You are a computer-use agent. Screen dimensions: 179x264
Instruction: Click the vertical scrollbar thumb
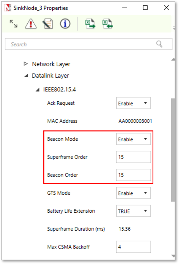[x=173, y=149]
